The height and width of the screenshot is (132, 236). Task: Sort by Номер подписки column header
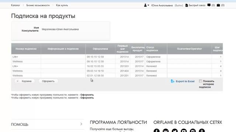pyautogui.click(x=26, y=49)
